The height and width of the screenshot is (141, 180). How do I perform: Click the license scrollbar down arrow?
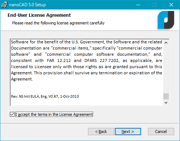[x=166, y=103]
